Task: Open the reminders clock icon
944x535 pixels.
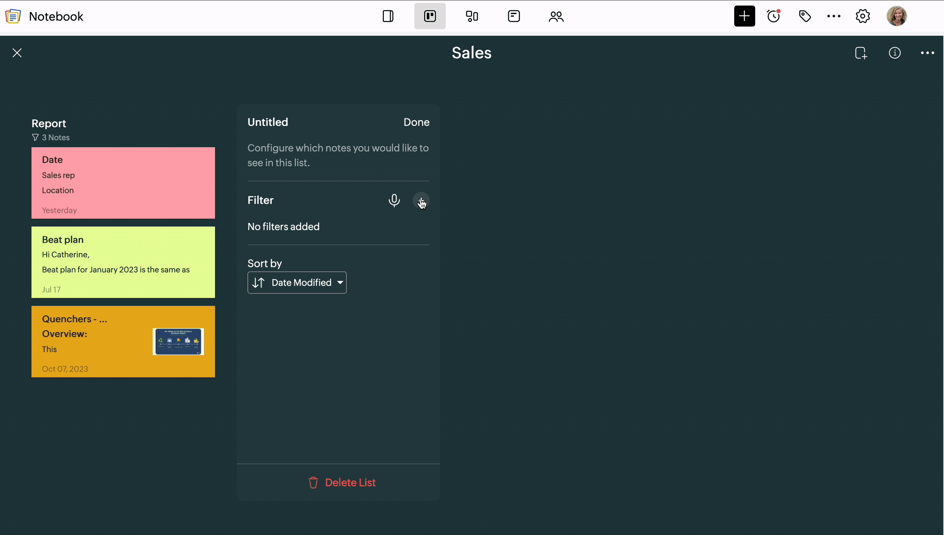Action: pos(774,16)
